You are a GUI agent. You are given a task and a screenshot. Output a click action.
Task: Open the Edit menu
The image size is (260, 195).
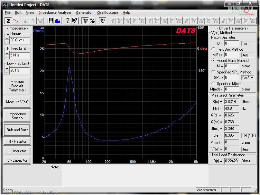[18, 13]
